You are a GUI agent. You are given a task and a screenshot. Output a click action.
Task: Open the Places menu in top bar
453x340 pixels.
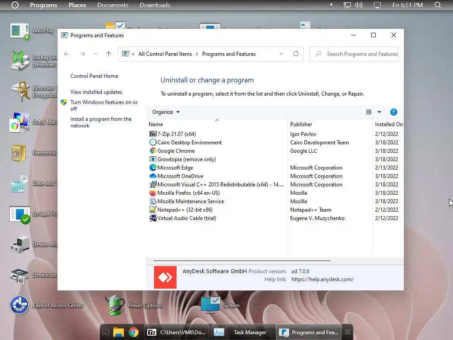tap(77, 5)
